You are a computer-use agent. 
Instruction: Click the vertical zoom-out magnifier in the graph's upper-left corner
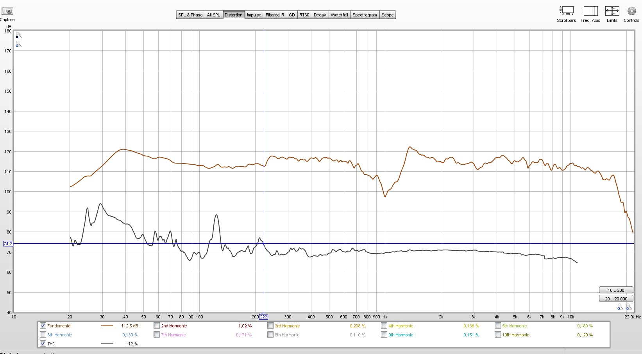coord(18,44)
